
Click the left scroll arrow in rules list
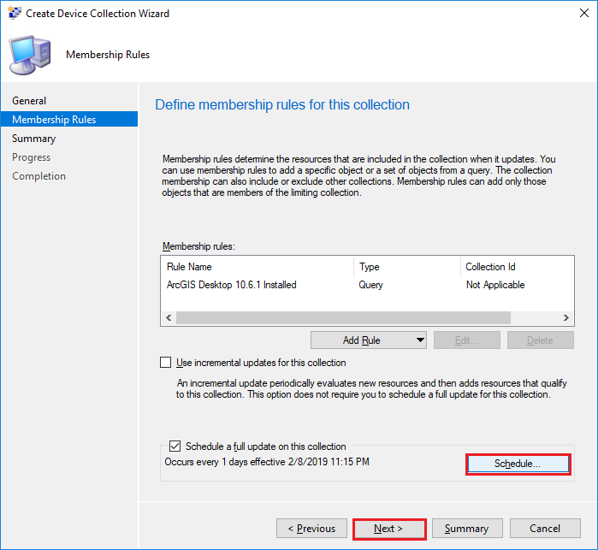[x=169, y=317]
